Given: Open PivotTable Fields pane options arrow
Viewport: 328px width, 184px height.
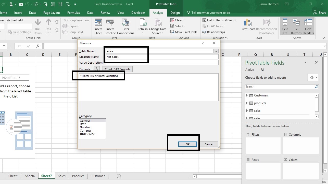Looking at the screenshot, I should coord(306,63).
